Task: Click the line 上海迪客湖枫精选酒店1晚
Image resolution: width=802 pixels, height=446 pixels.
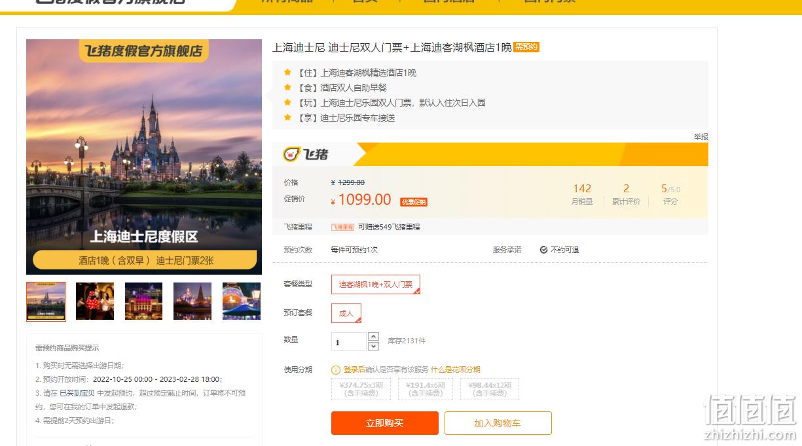Action: click(x=369, y=73)
